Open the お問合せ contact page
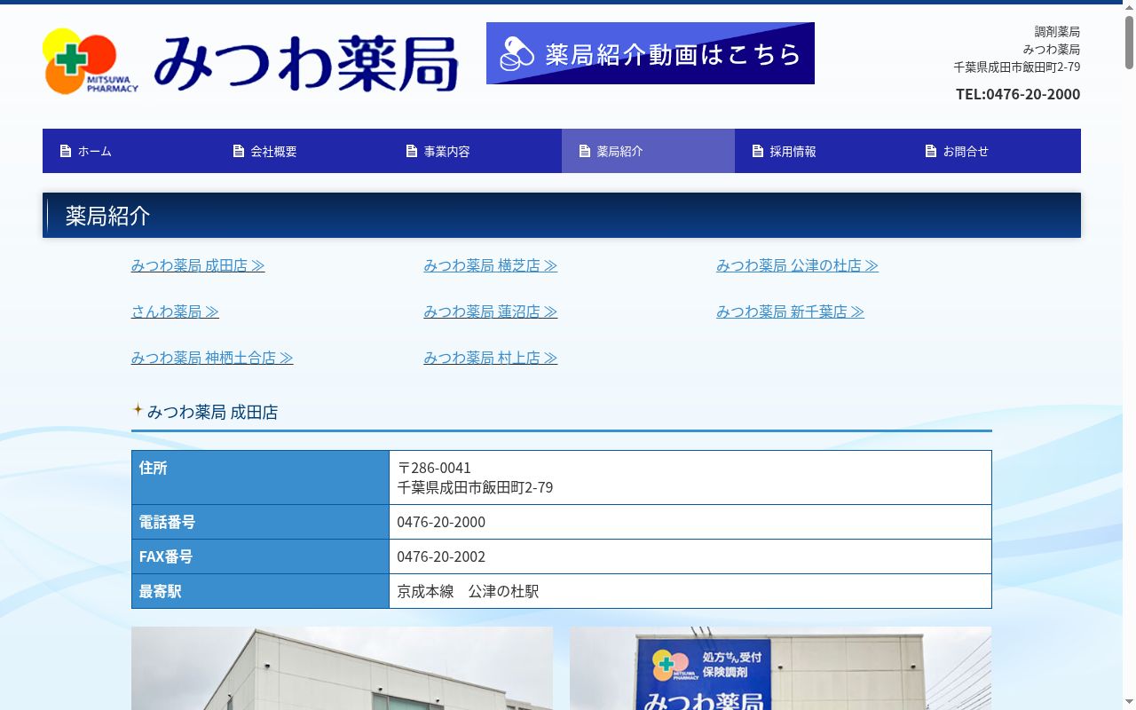This screenshot has height=710, width=1136. pos(994,151)
